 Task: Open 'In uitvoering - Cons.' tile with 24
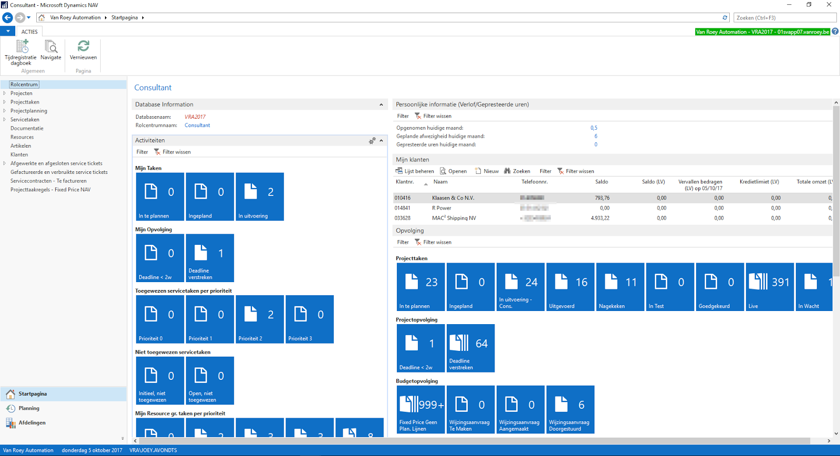(x=521, y=287)
